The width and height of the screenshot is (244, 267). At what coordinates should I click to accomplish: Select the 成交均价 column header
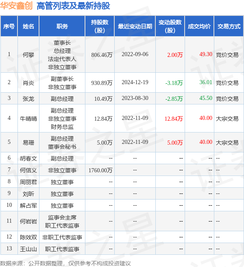click(x=199, y=26)
